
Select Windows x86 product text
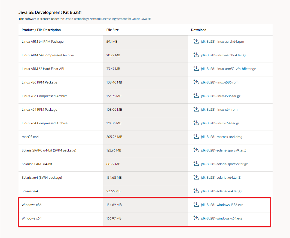coord(32,205)
